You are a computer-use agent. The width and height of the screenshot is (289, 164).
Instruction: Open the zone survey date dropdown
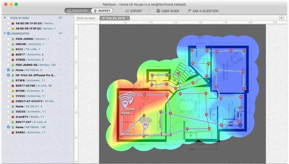point(115,18)
